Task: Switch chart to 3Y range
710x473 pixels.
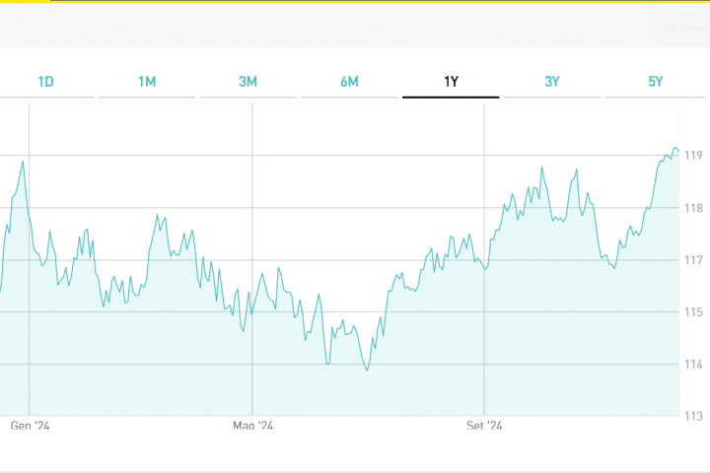Action: click(552, 82)
